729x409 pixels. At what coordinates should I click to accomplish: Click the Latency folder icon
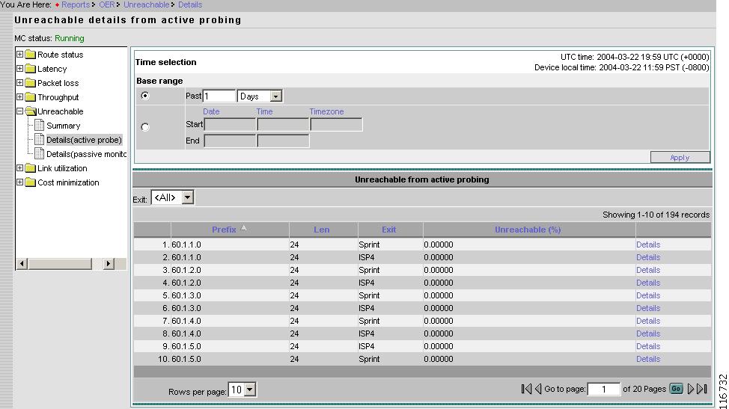tap(31, 69)
